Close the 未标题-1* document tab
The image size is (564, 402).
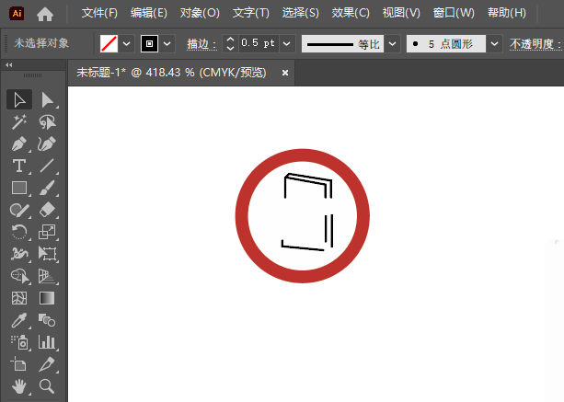(285, 73)
